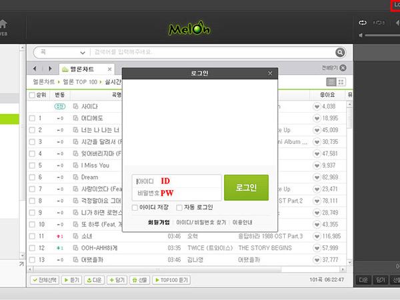Sort by 변동 column header
The image size is (400, 300).
60,95
